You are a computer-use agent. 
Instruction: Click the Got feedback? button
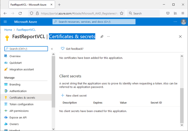[72, 49]
